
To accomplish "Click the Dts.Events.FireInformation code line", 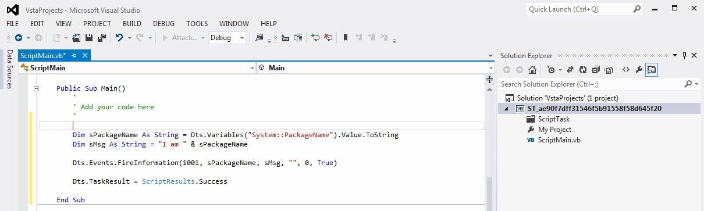I will tap(204, 163).
